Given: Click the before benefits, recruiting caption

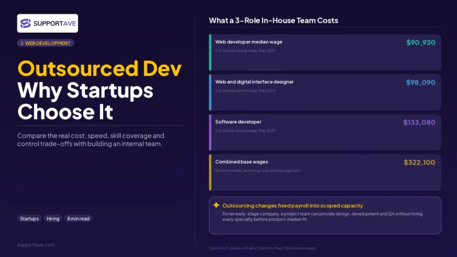Looking at the screenshot, I should [x=258, y=171].
